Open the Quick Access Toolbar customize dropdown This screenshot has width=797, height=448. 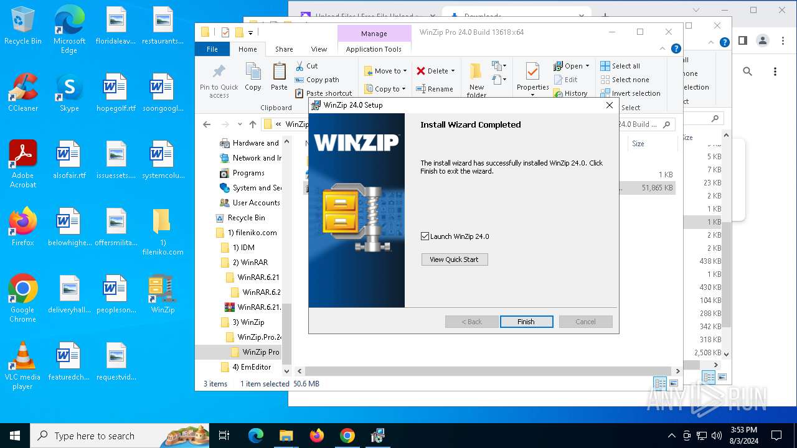pos(251,33)
